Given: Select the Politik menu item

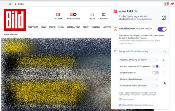Looking at the screenshot, I should (52, 27).
